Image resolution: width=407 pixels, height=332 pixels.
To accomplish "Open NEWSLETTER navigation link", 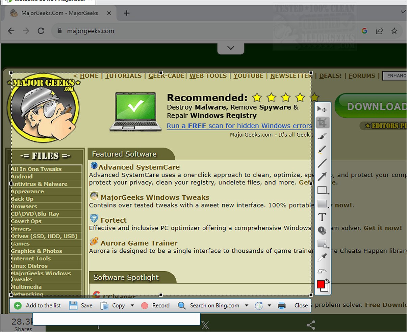I will pyautogui.click(x=291, y=76).
